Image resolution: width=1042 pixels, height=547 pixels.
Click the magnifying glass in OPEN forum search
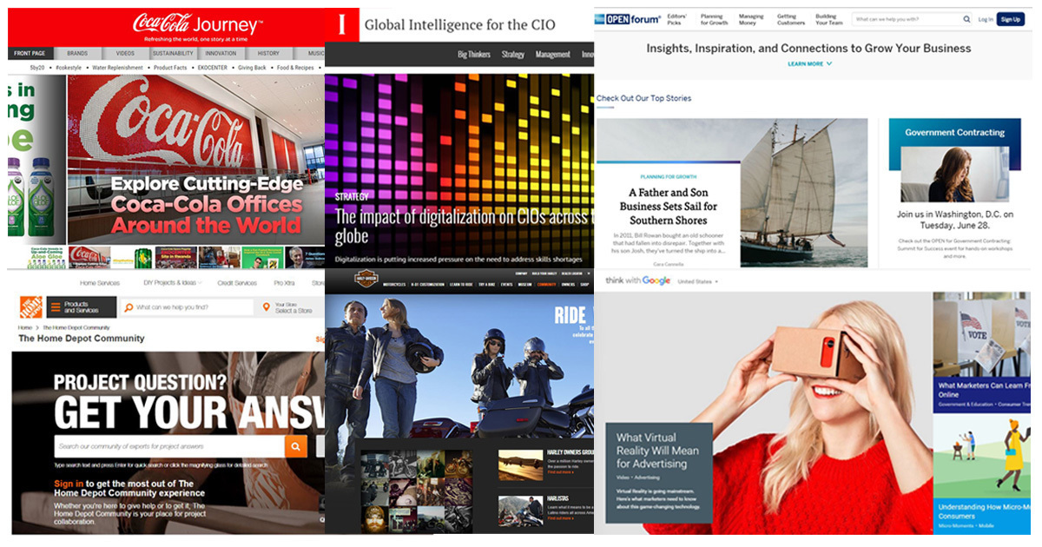coord(966,19)
